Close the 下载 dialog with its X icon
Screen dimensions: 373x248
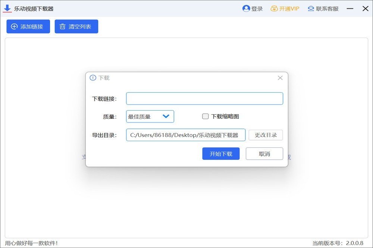click(280, 78)
